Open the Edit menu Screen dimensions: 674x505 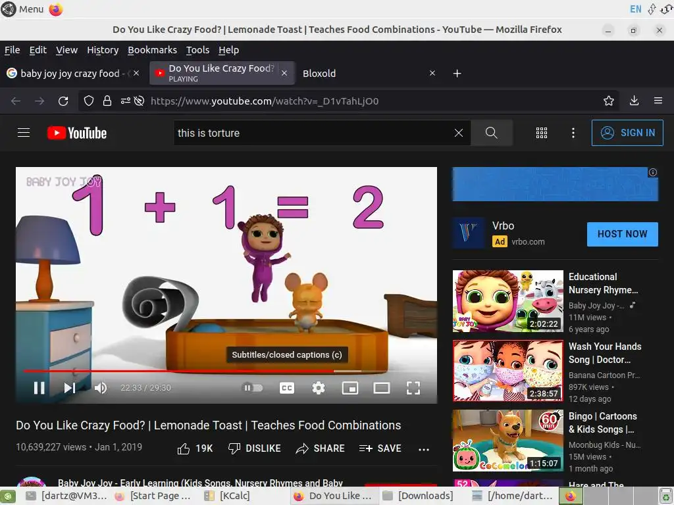[x=38, y=50]
